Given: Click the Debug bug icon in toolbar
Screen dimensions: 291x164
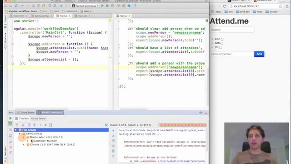Looking at the screenshot, I should (107, 6).
